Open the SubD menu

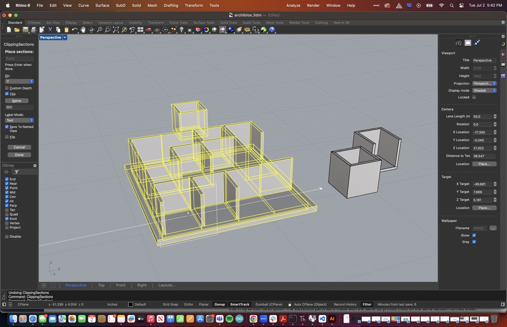tap(121, 6)
